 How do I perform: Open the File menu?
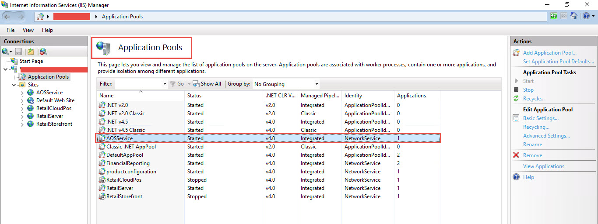tap(11, 30)
